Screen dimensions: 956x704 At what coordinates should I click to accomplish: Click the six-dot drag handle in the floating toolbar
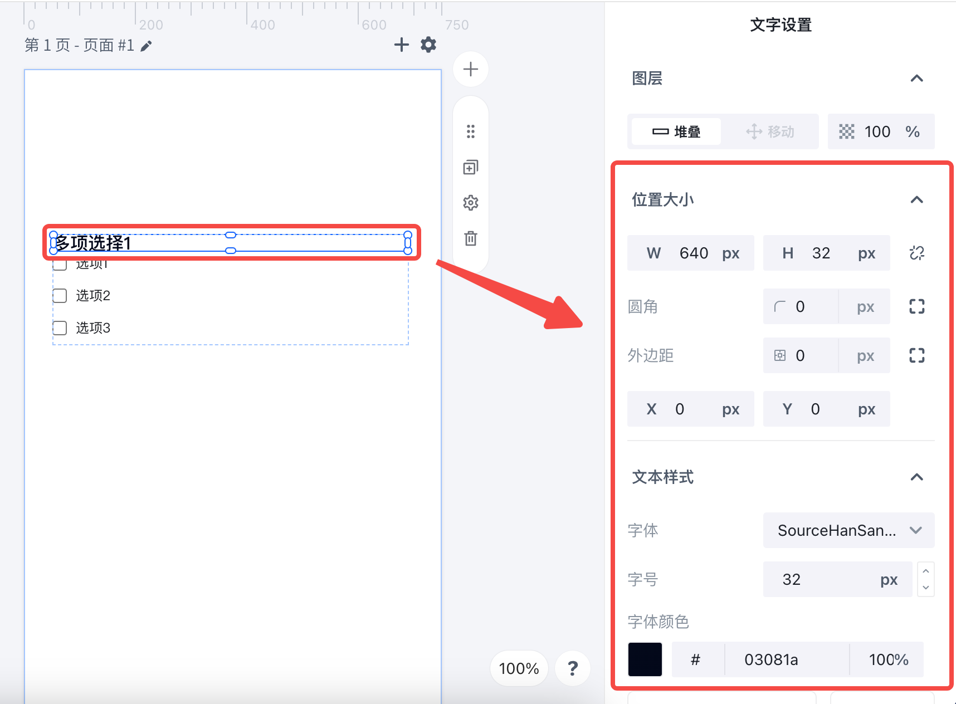pos(471,131)
